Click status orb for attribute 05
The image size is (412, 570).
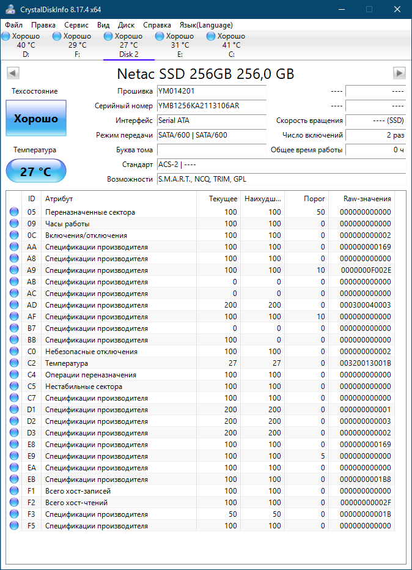pyautogui.click(x=14, y=212)
